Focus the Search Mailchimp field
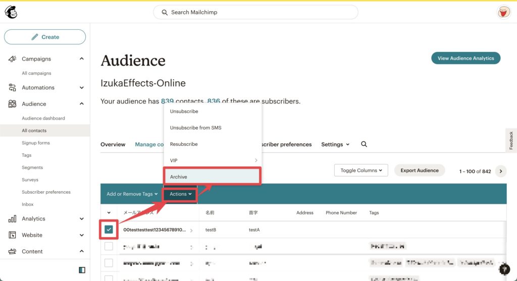The height and width of the screenshot is (281, 517). click(x=255, y=12)
